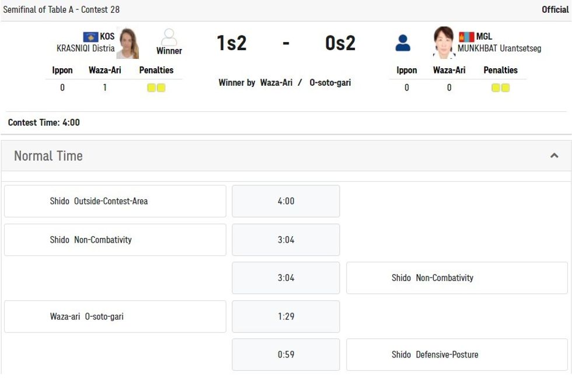Image resolution: width=572 pixels, height=379 pixels.
Task: Click the 1:29 timeline marker
Action: coord(286,317)
